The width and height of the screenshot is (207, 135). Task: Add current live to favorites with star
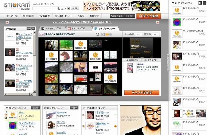pyautogui.click(x=127, y=60)
